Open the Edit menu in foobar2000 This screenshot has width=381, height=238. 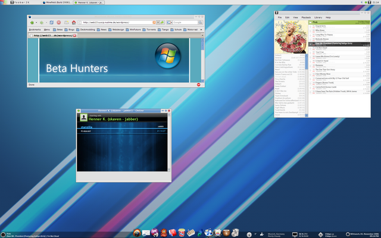pos(287,17)
